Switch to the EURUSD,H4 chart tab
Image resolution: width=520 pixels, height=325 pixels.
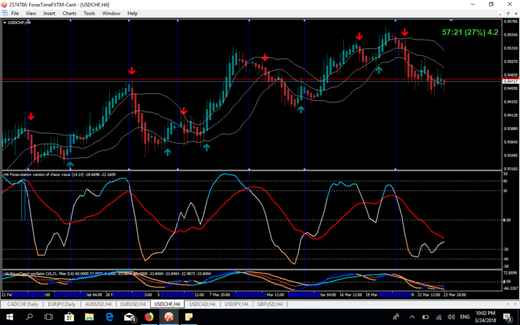tap(133, 304)
